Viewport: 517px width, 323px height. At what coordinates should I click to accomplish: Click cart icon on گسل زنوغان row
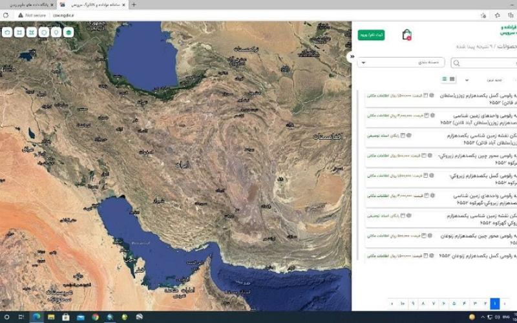coord(426,255)
